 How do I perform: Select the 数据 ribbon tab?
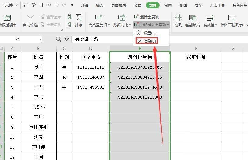[x=153, y=5]
